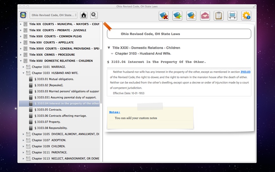Select § 3103.07 Property
275x172 pixels.
click(47, 122)
